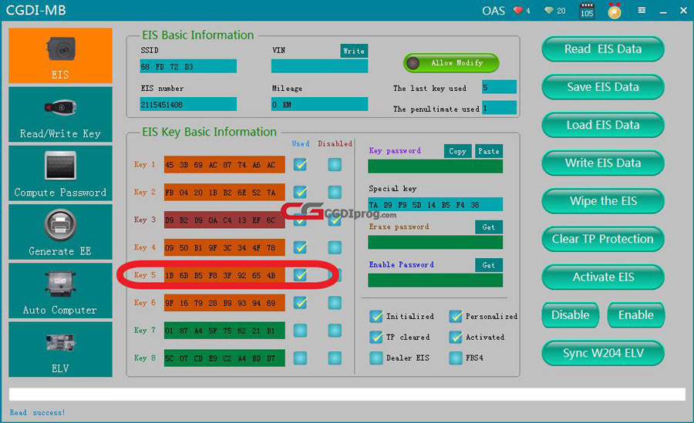
Task: Open the Auto Computer module
Action: click(60, 290)
